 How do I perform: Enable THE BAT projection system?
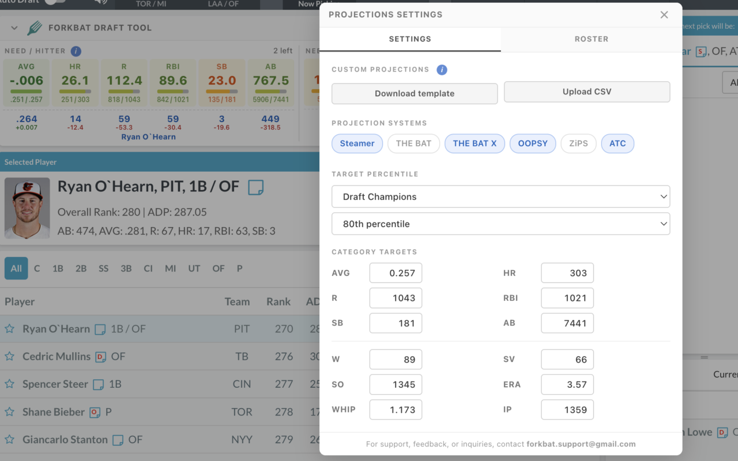tap(413, 143)
